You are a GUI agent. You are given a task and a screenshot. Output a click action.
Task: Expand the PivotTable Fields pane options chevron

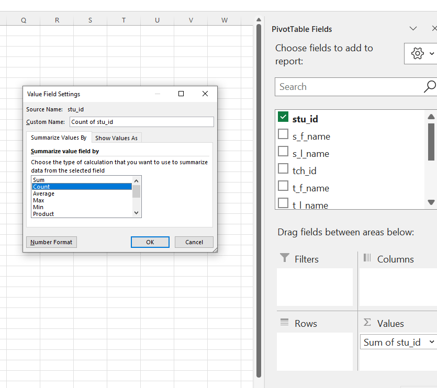pos(413,28)
